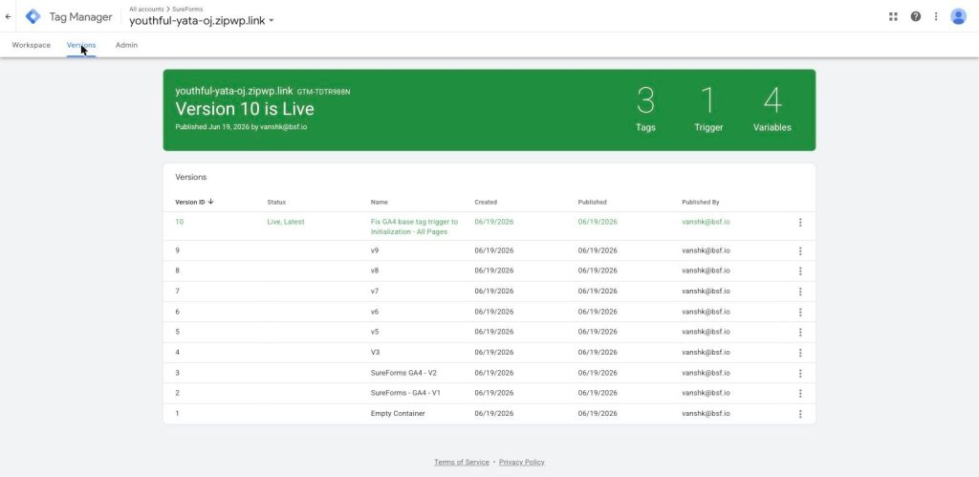Open Privacy Policy link
Viewport: 979px width, 477px height.
(x=521, y=462)
